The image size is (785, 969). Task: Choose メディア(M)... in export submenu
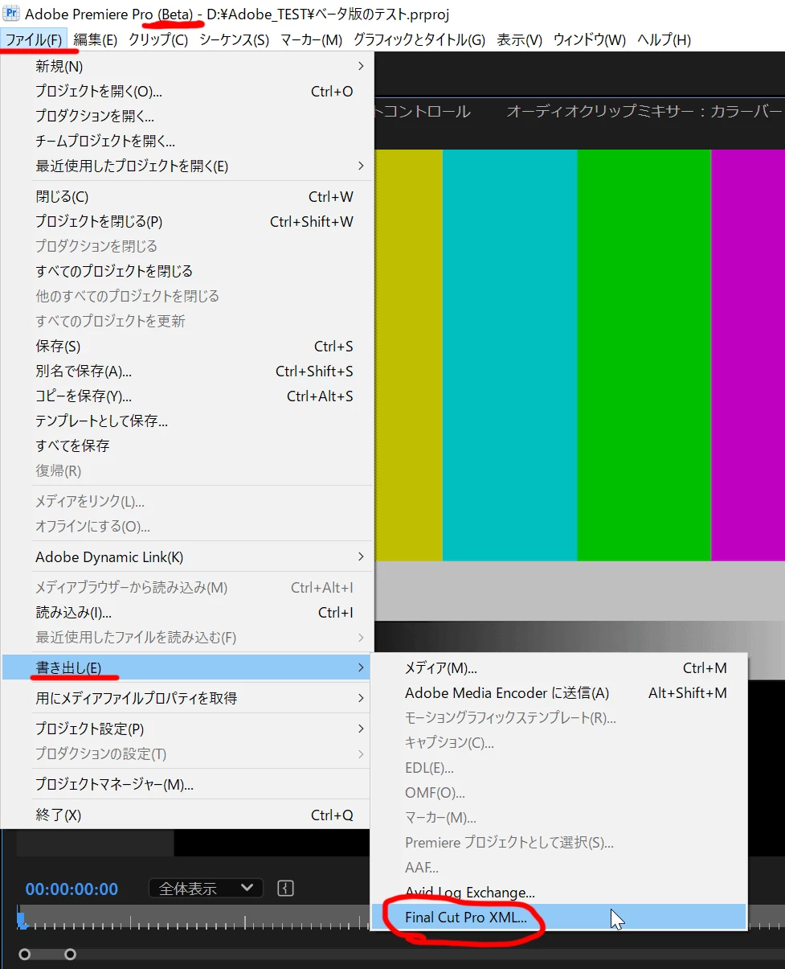click(x=559, y=667)
